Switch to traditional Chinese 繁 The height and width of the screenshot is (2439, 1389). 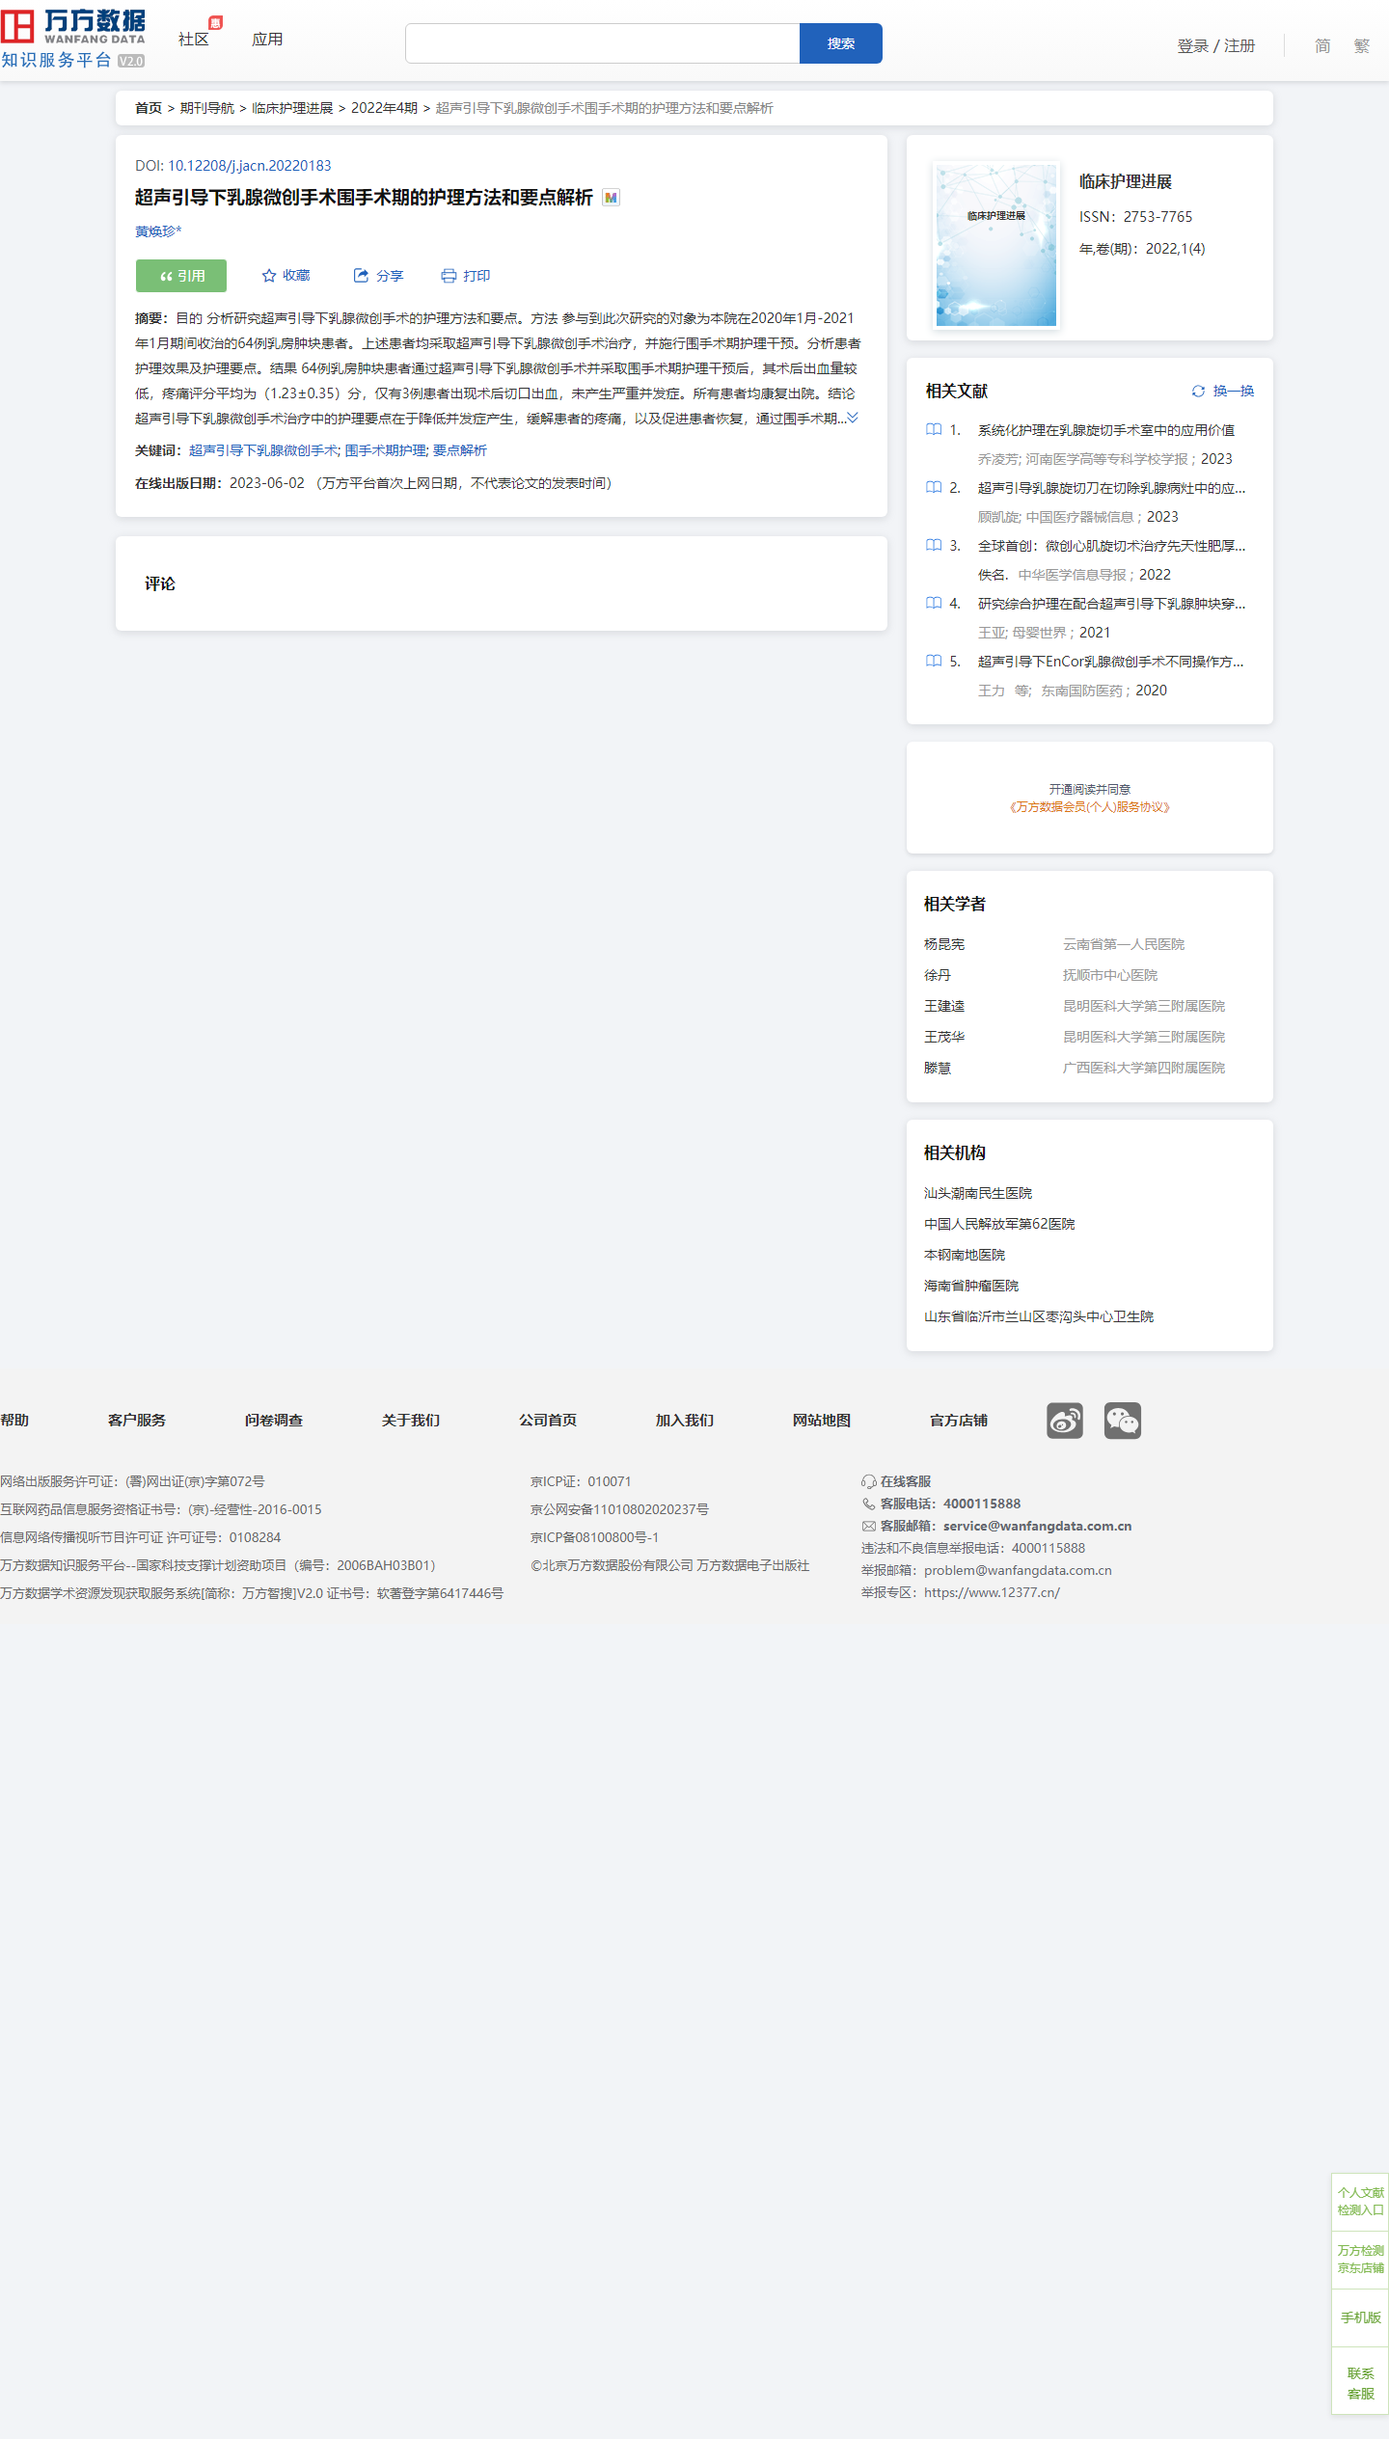click(1361, 45)
